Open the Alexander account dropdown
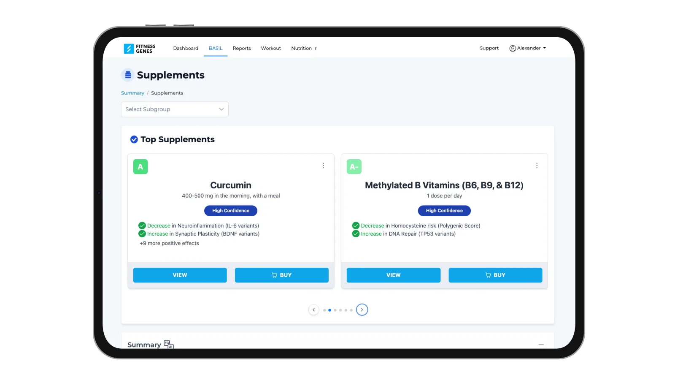Viewport: 675px width, 380px height. pyautogui.click(x=528, y=48)
